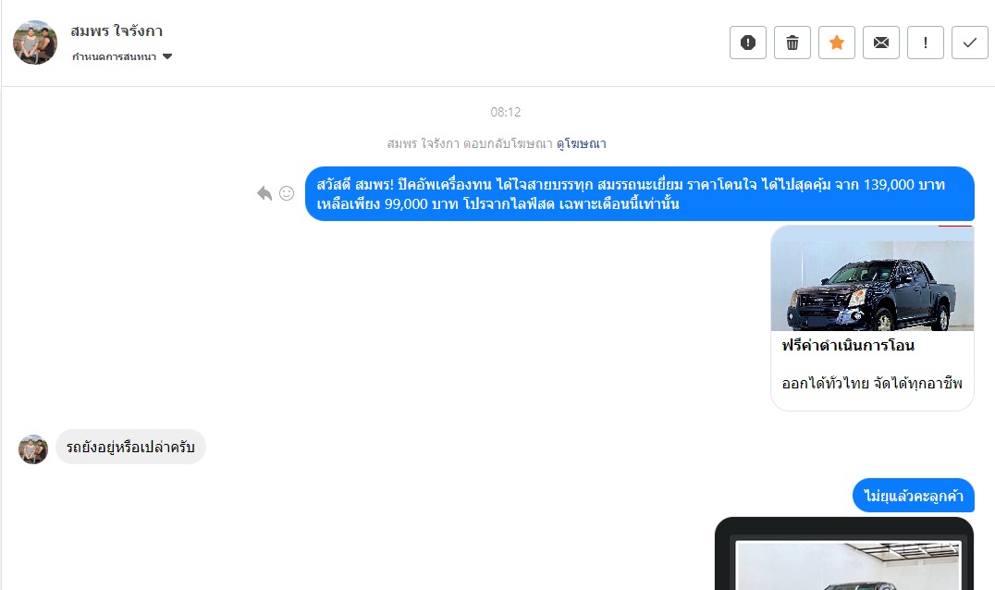This screenshot has width=995, height=590.
Task: Click the small avatar beside customer message
Action: pos(33,449)
